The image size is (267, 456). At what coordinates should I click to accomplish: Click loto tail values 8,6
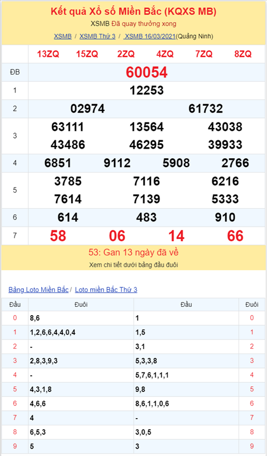pyautogui.click(x=34, y=318)
